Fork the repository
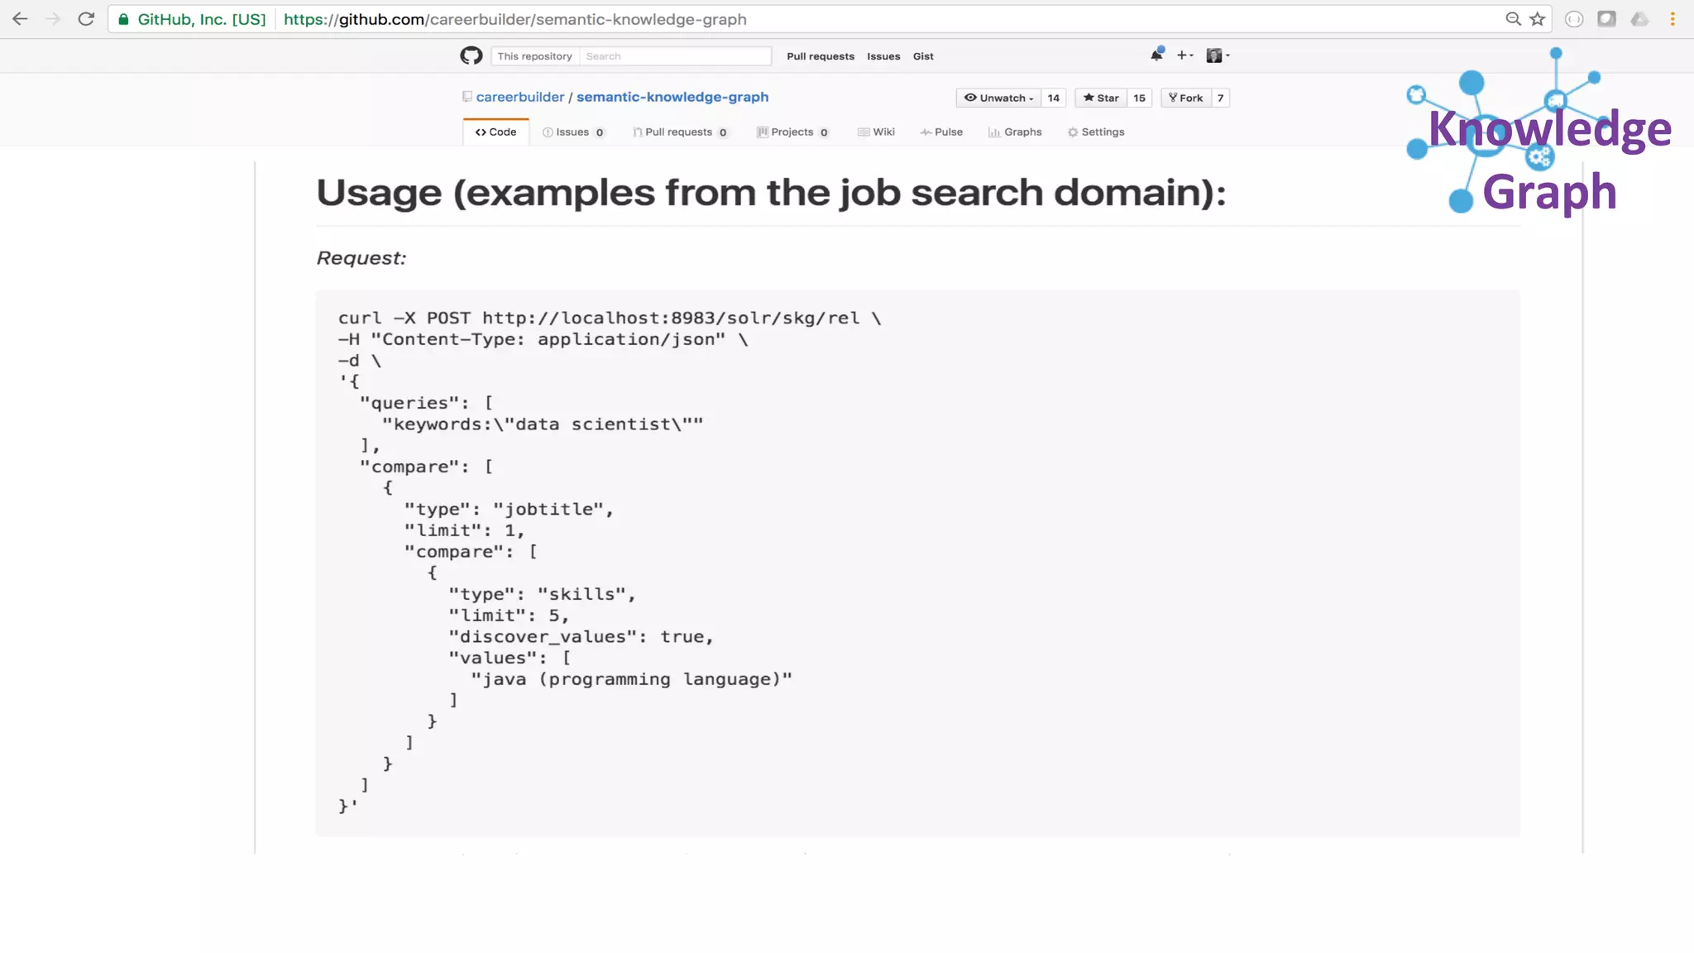1694x953 pixels. (x=1186, y=98)
